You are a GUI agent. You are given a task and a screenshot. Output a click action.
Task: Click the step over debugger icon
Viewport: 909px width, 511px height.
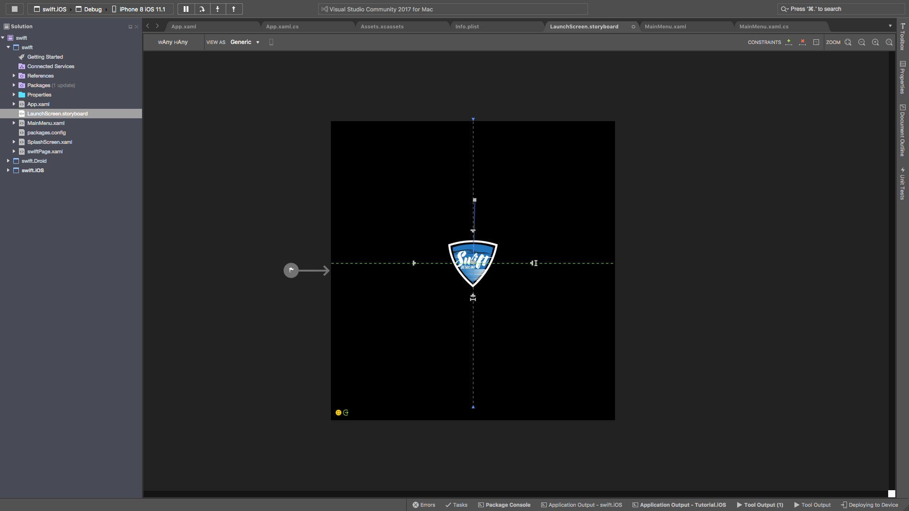tap(202, 9)
